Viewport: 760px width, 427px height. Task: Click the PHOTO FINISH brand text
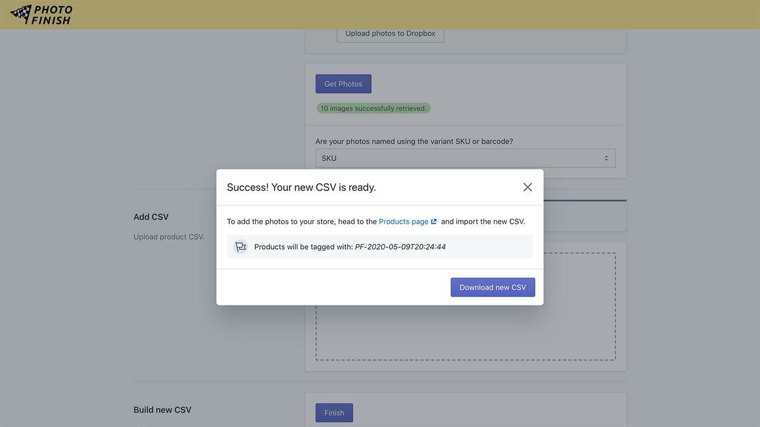click(53, 15)
